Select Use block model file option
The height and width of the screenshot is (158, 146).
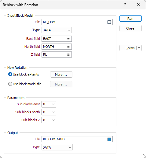tap(10, 84)
